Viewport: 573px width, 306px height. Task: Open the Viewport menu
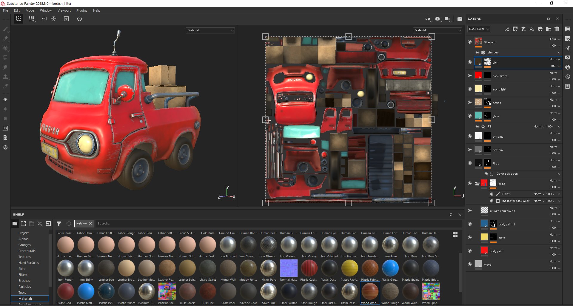[x=64, y=10]
